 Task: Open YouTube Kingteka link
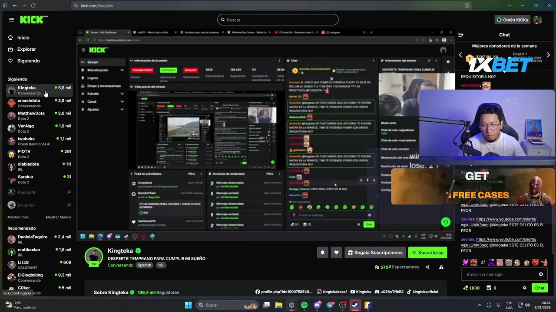pyautogui.click(x=361, y=292)
